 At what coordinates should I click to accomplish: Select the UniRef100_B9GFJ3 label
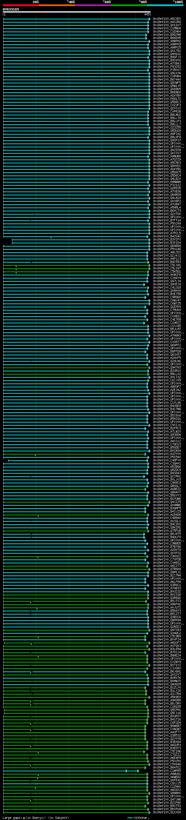pyautogui.click(x=167, y=57)
